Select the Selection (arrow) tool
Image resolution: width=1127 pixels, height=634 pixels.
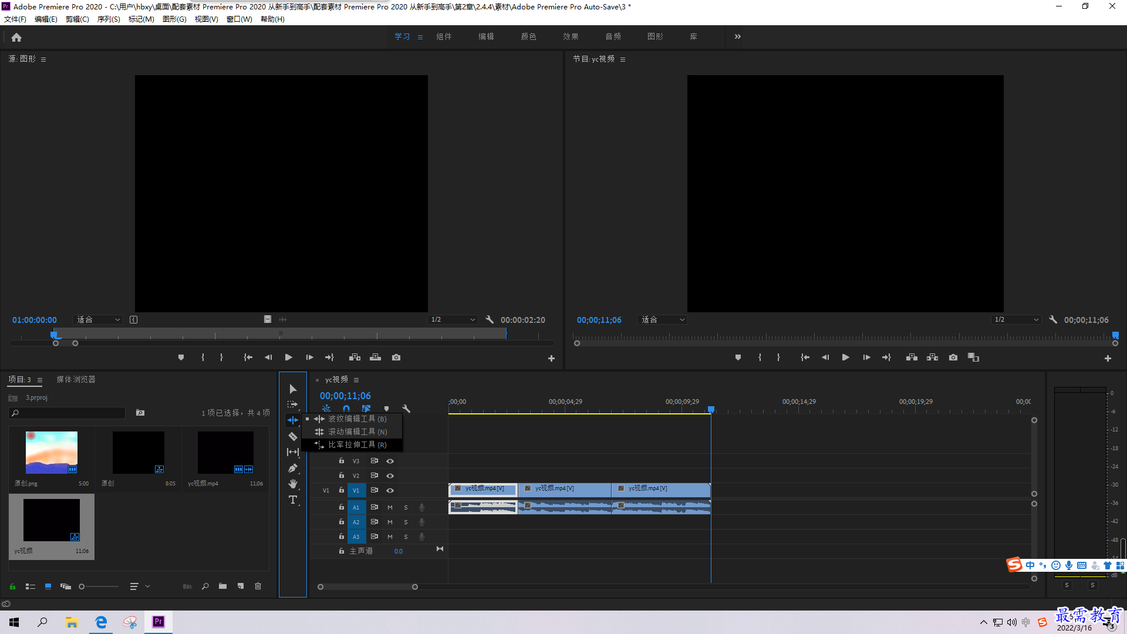[293, 389]
